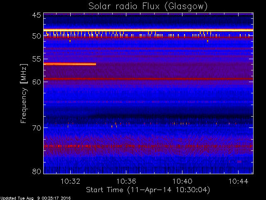Click the "Updated Tue Aug 9" timestamp text
266x200 pixels.
click(35, 198)
